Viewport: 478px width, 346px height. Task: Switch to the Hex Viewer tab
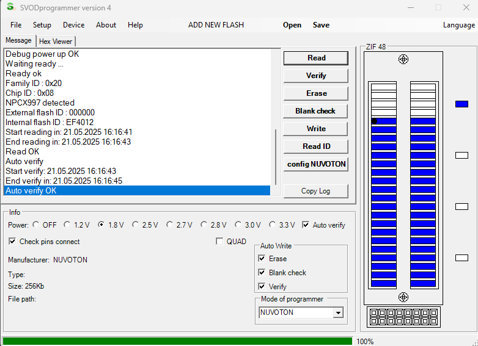coord(56,41)
